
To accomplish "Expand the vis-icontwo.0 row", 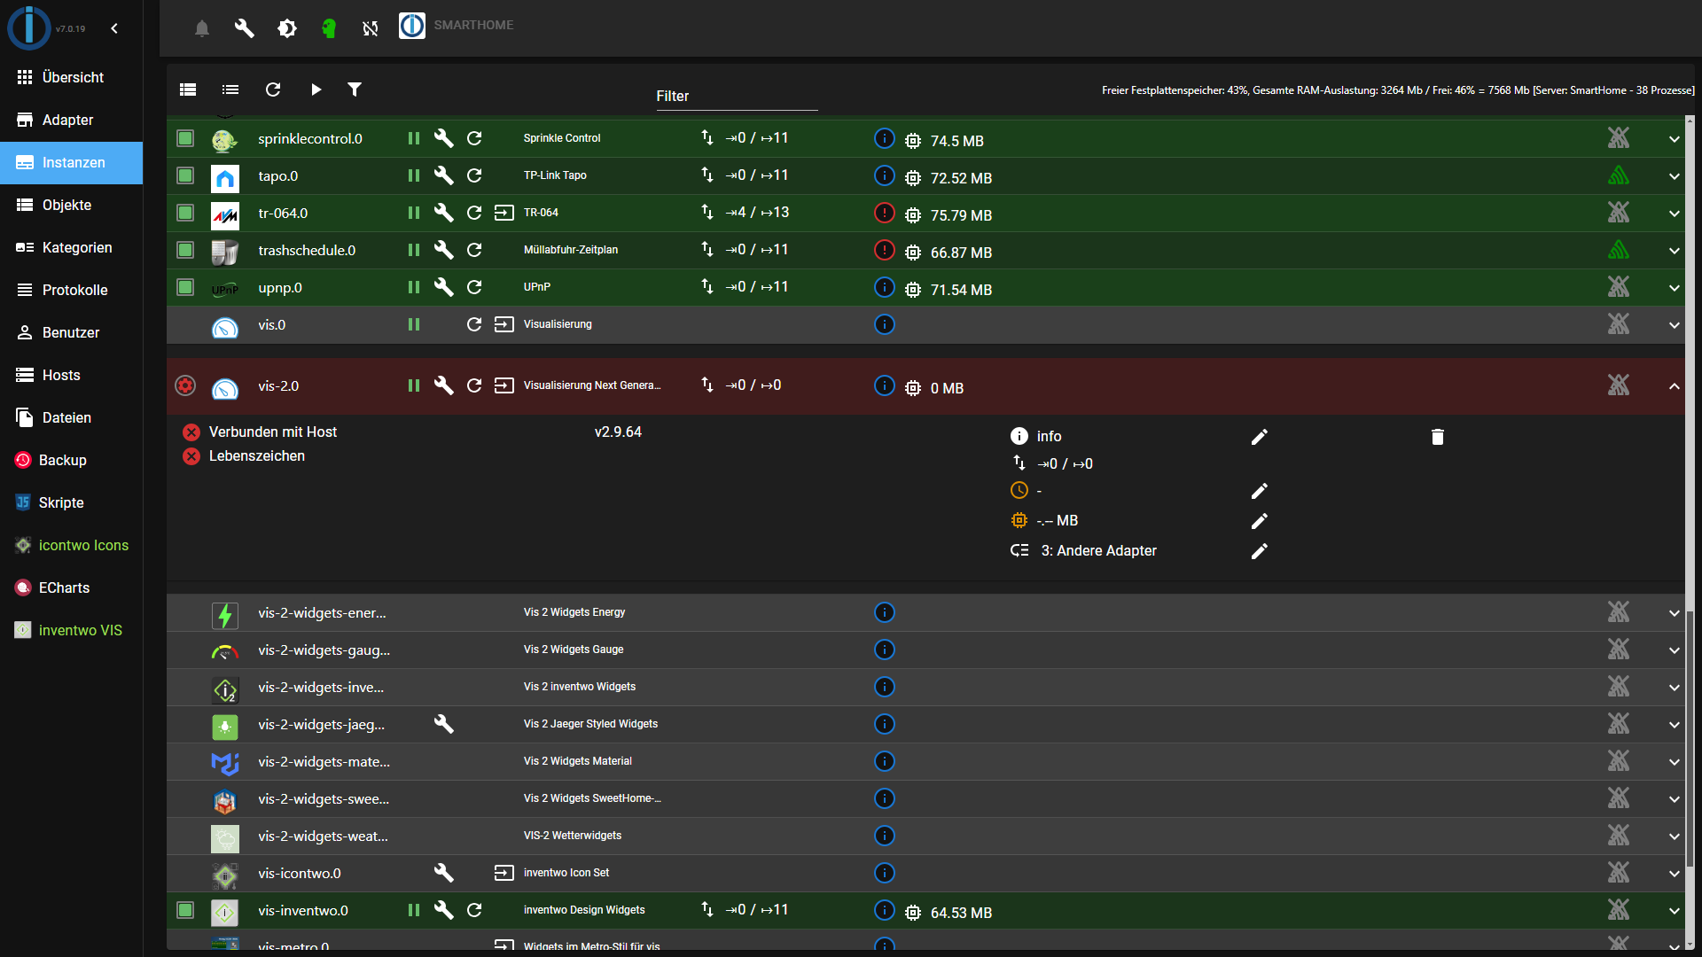I will click(x=1674, y=874).
